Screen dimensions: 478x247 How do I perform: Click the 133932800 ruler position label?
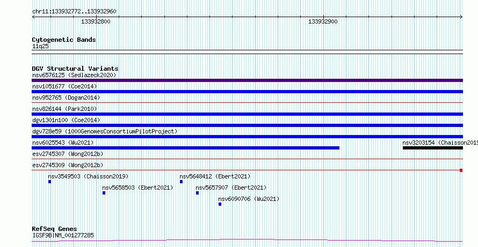[x=96, y=22]
